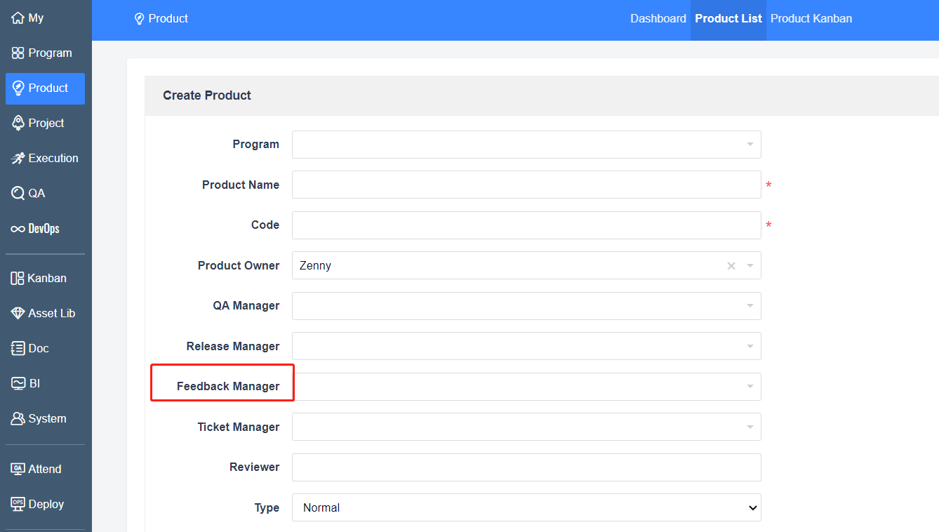This screenshot has height=532, width=939.
Task: Focus the Product Name input field
Action: click(526, 185)
